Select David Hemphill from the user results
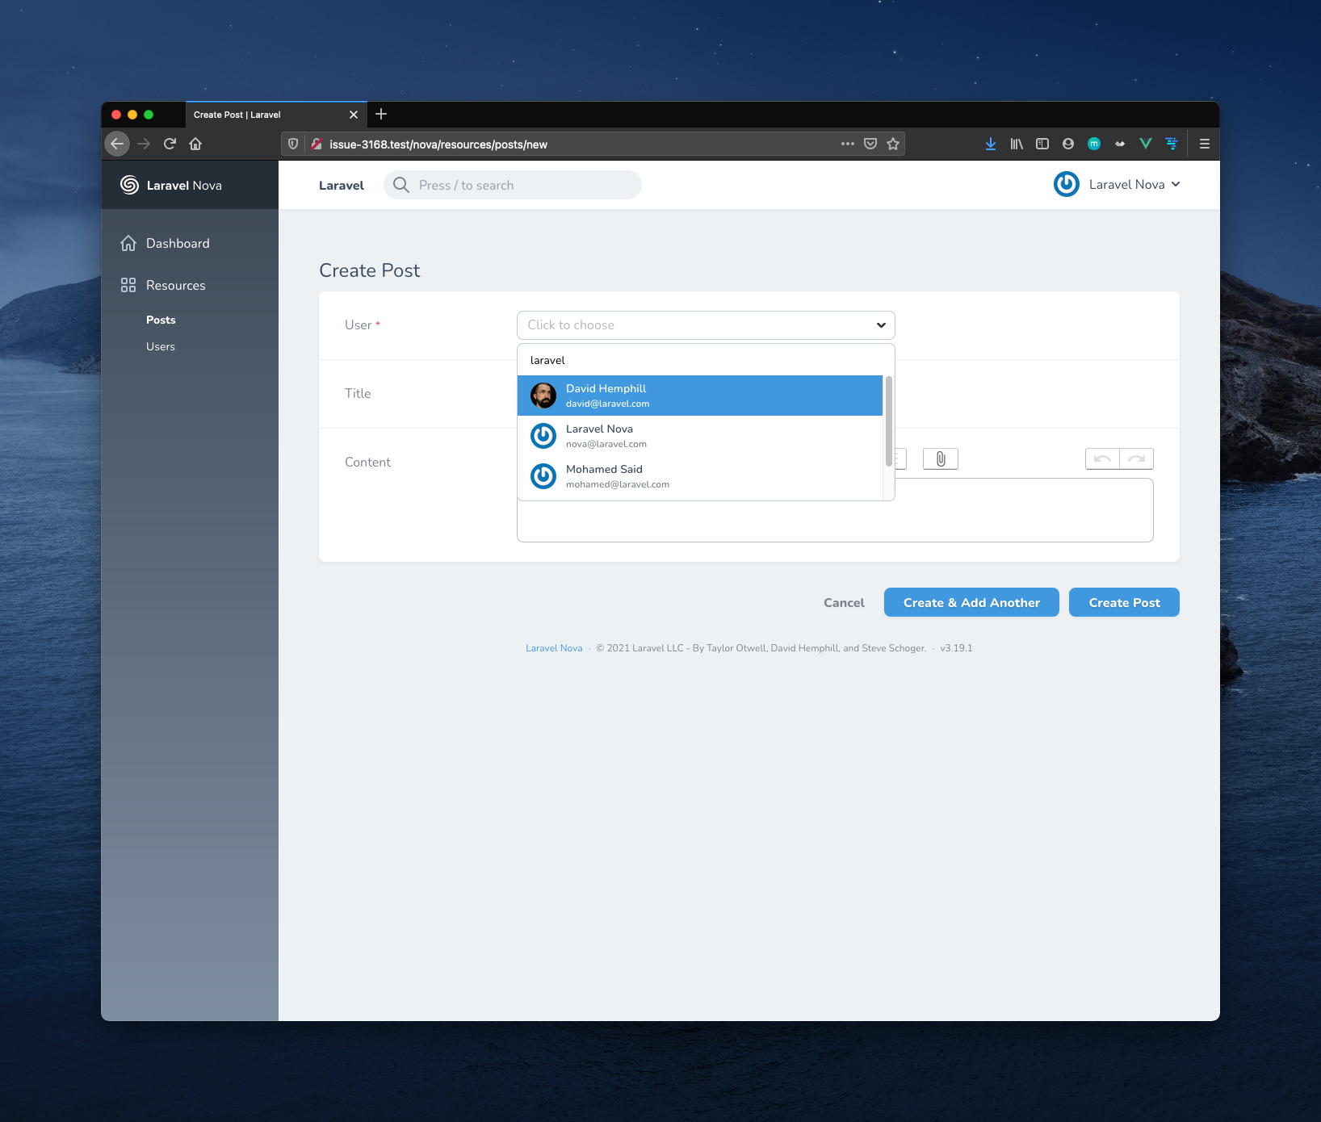Image resolution: width=1321 pixels, height=1122 pixels. pyautogui.click(x=646, y=396)
